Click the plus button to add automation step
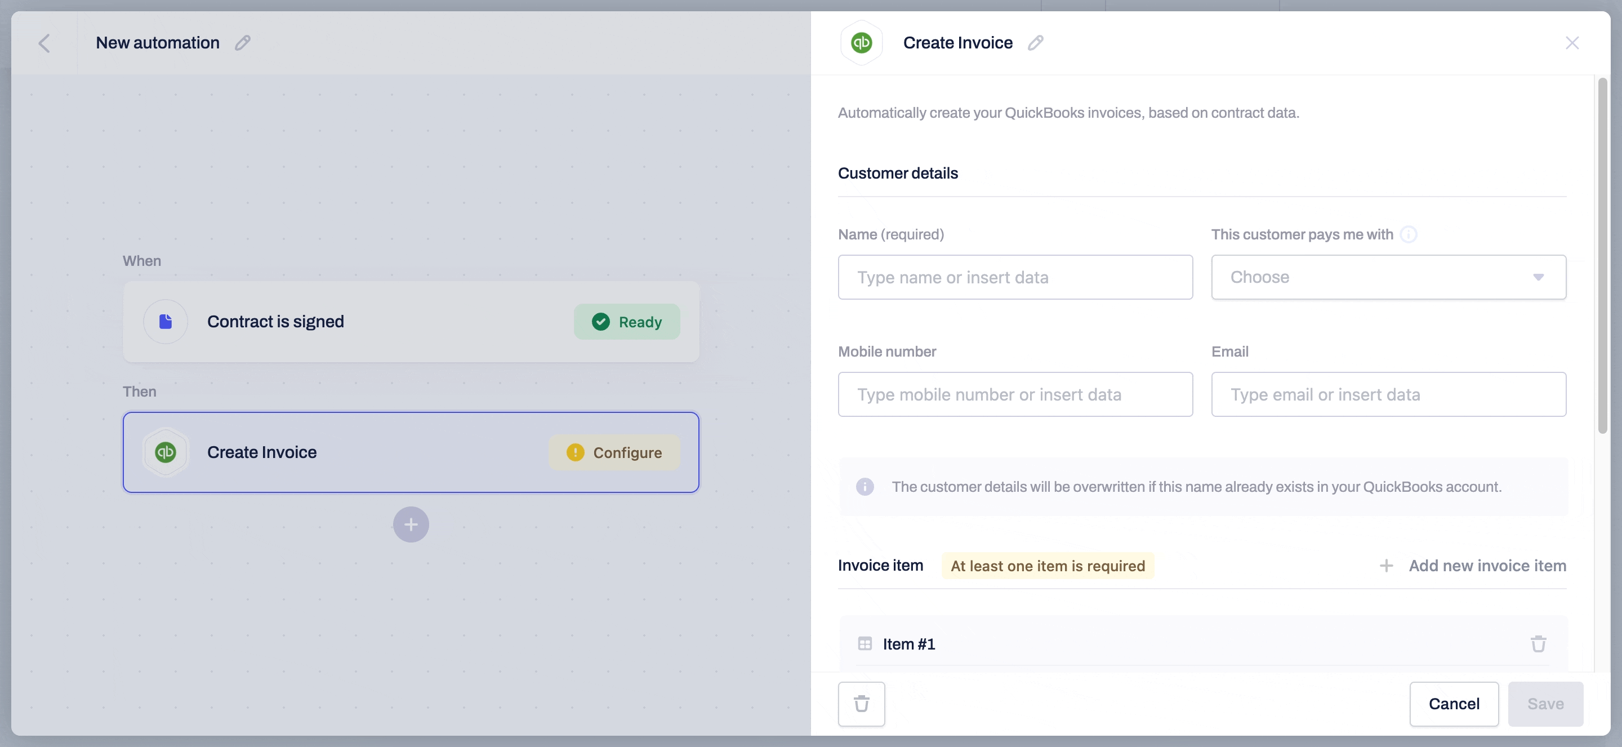 (412, 524)
